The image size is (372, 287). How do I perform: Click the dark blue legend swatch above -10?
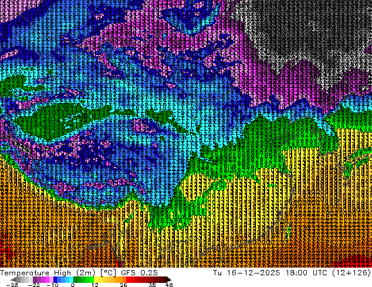(x=55, y=279)
